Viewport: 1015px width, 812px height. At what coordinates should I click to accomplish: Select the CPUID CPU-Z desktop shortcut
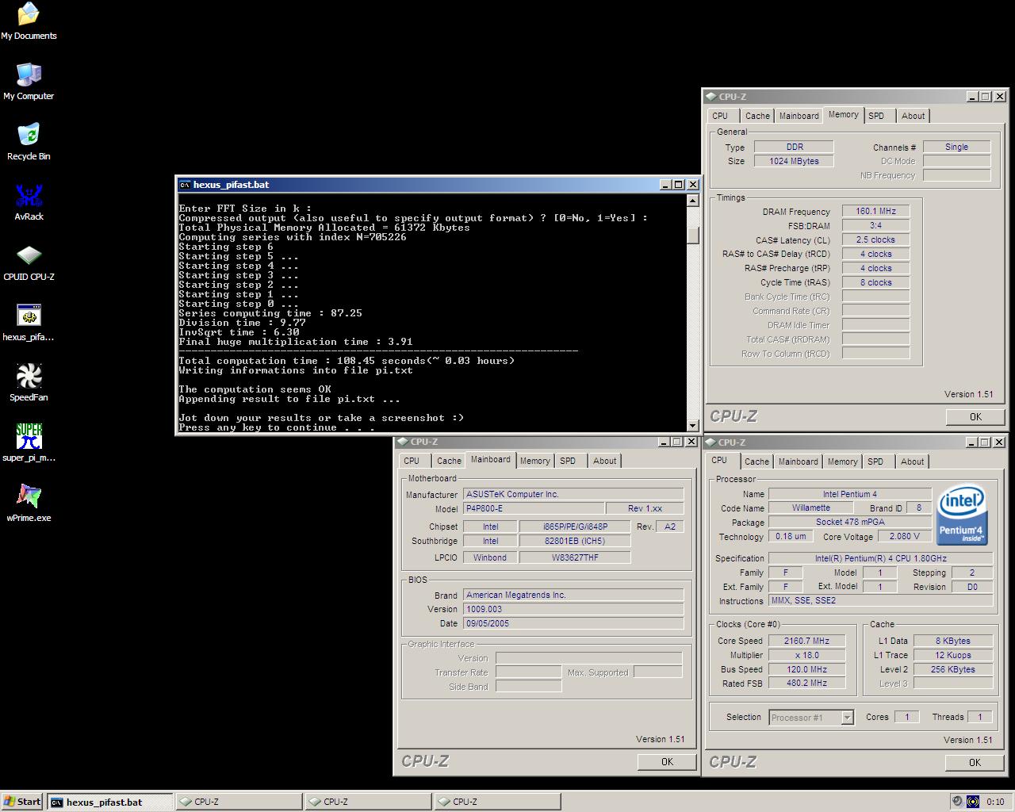click(x=29, y=262)
